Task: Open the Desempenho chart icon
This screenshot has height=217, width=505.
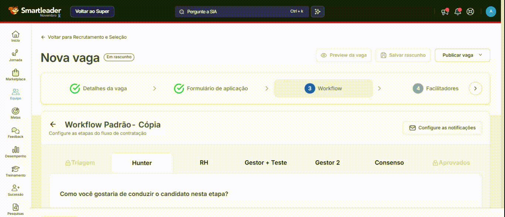Action: click(16, 149)
